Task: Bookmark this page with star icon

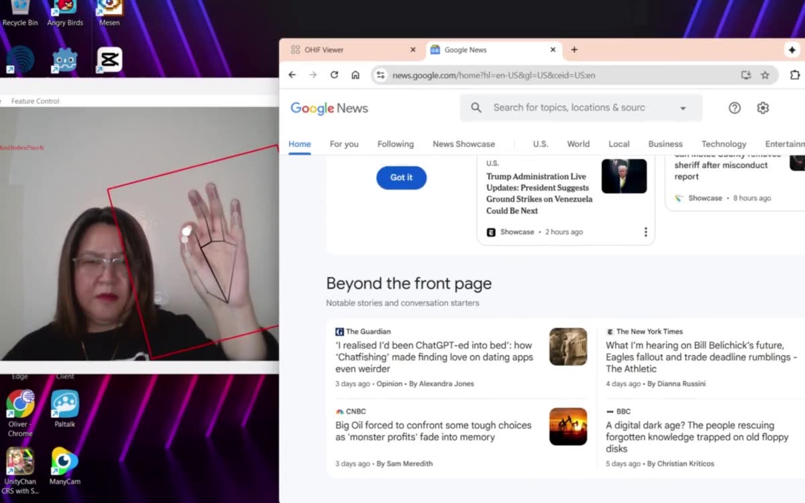Action: tap(765, 75)
